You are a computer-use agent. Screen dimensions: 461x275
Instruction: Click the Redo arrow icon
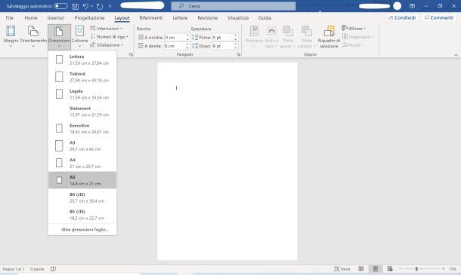[100, 6]
